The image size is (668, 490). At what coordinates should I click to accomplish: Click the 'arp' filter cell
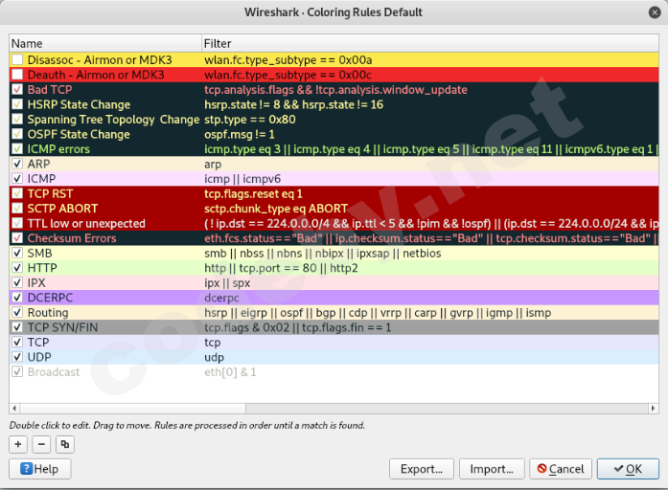click(213, 165)
